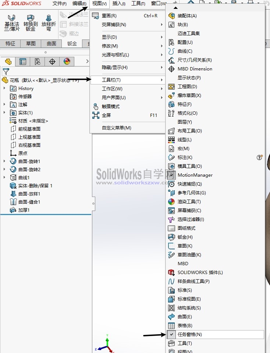Open the FeatureManager design tree tab icon

coord(8,62)
